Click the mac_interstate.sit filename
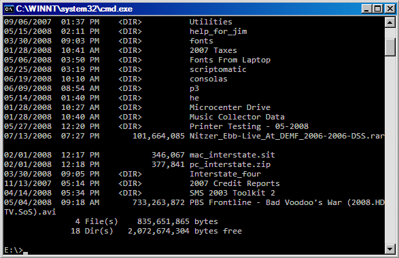Screen dimensions: 399x258 232,155
